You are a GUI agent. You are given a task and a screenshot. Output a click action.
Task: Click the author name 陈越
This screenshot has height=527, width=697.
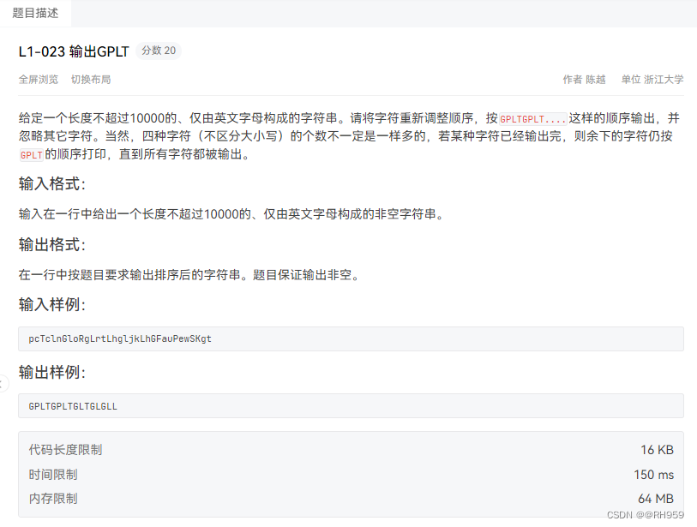pos(593,79)
